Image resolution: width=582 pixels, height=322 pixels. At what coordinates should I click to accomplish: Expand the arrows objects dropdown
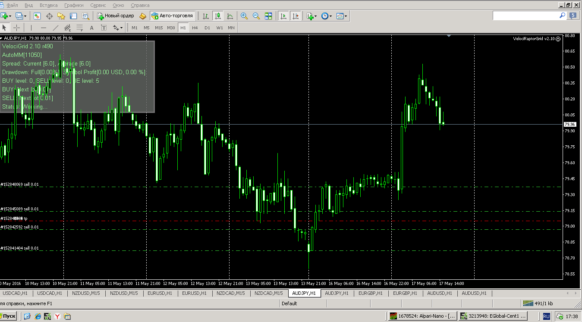point(122,28)
